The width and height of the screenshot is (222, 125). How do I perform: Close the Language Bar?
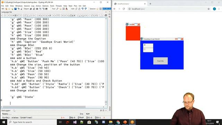coord(106,12)
